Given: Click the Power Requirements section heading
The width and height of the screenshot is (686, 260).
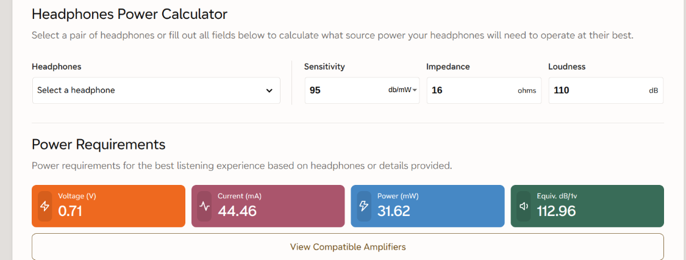Looking at the screenshot, I should pyautogui.click(x=98, y=145).
